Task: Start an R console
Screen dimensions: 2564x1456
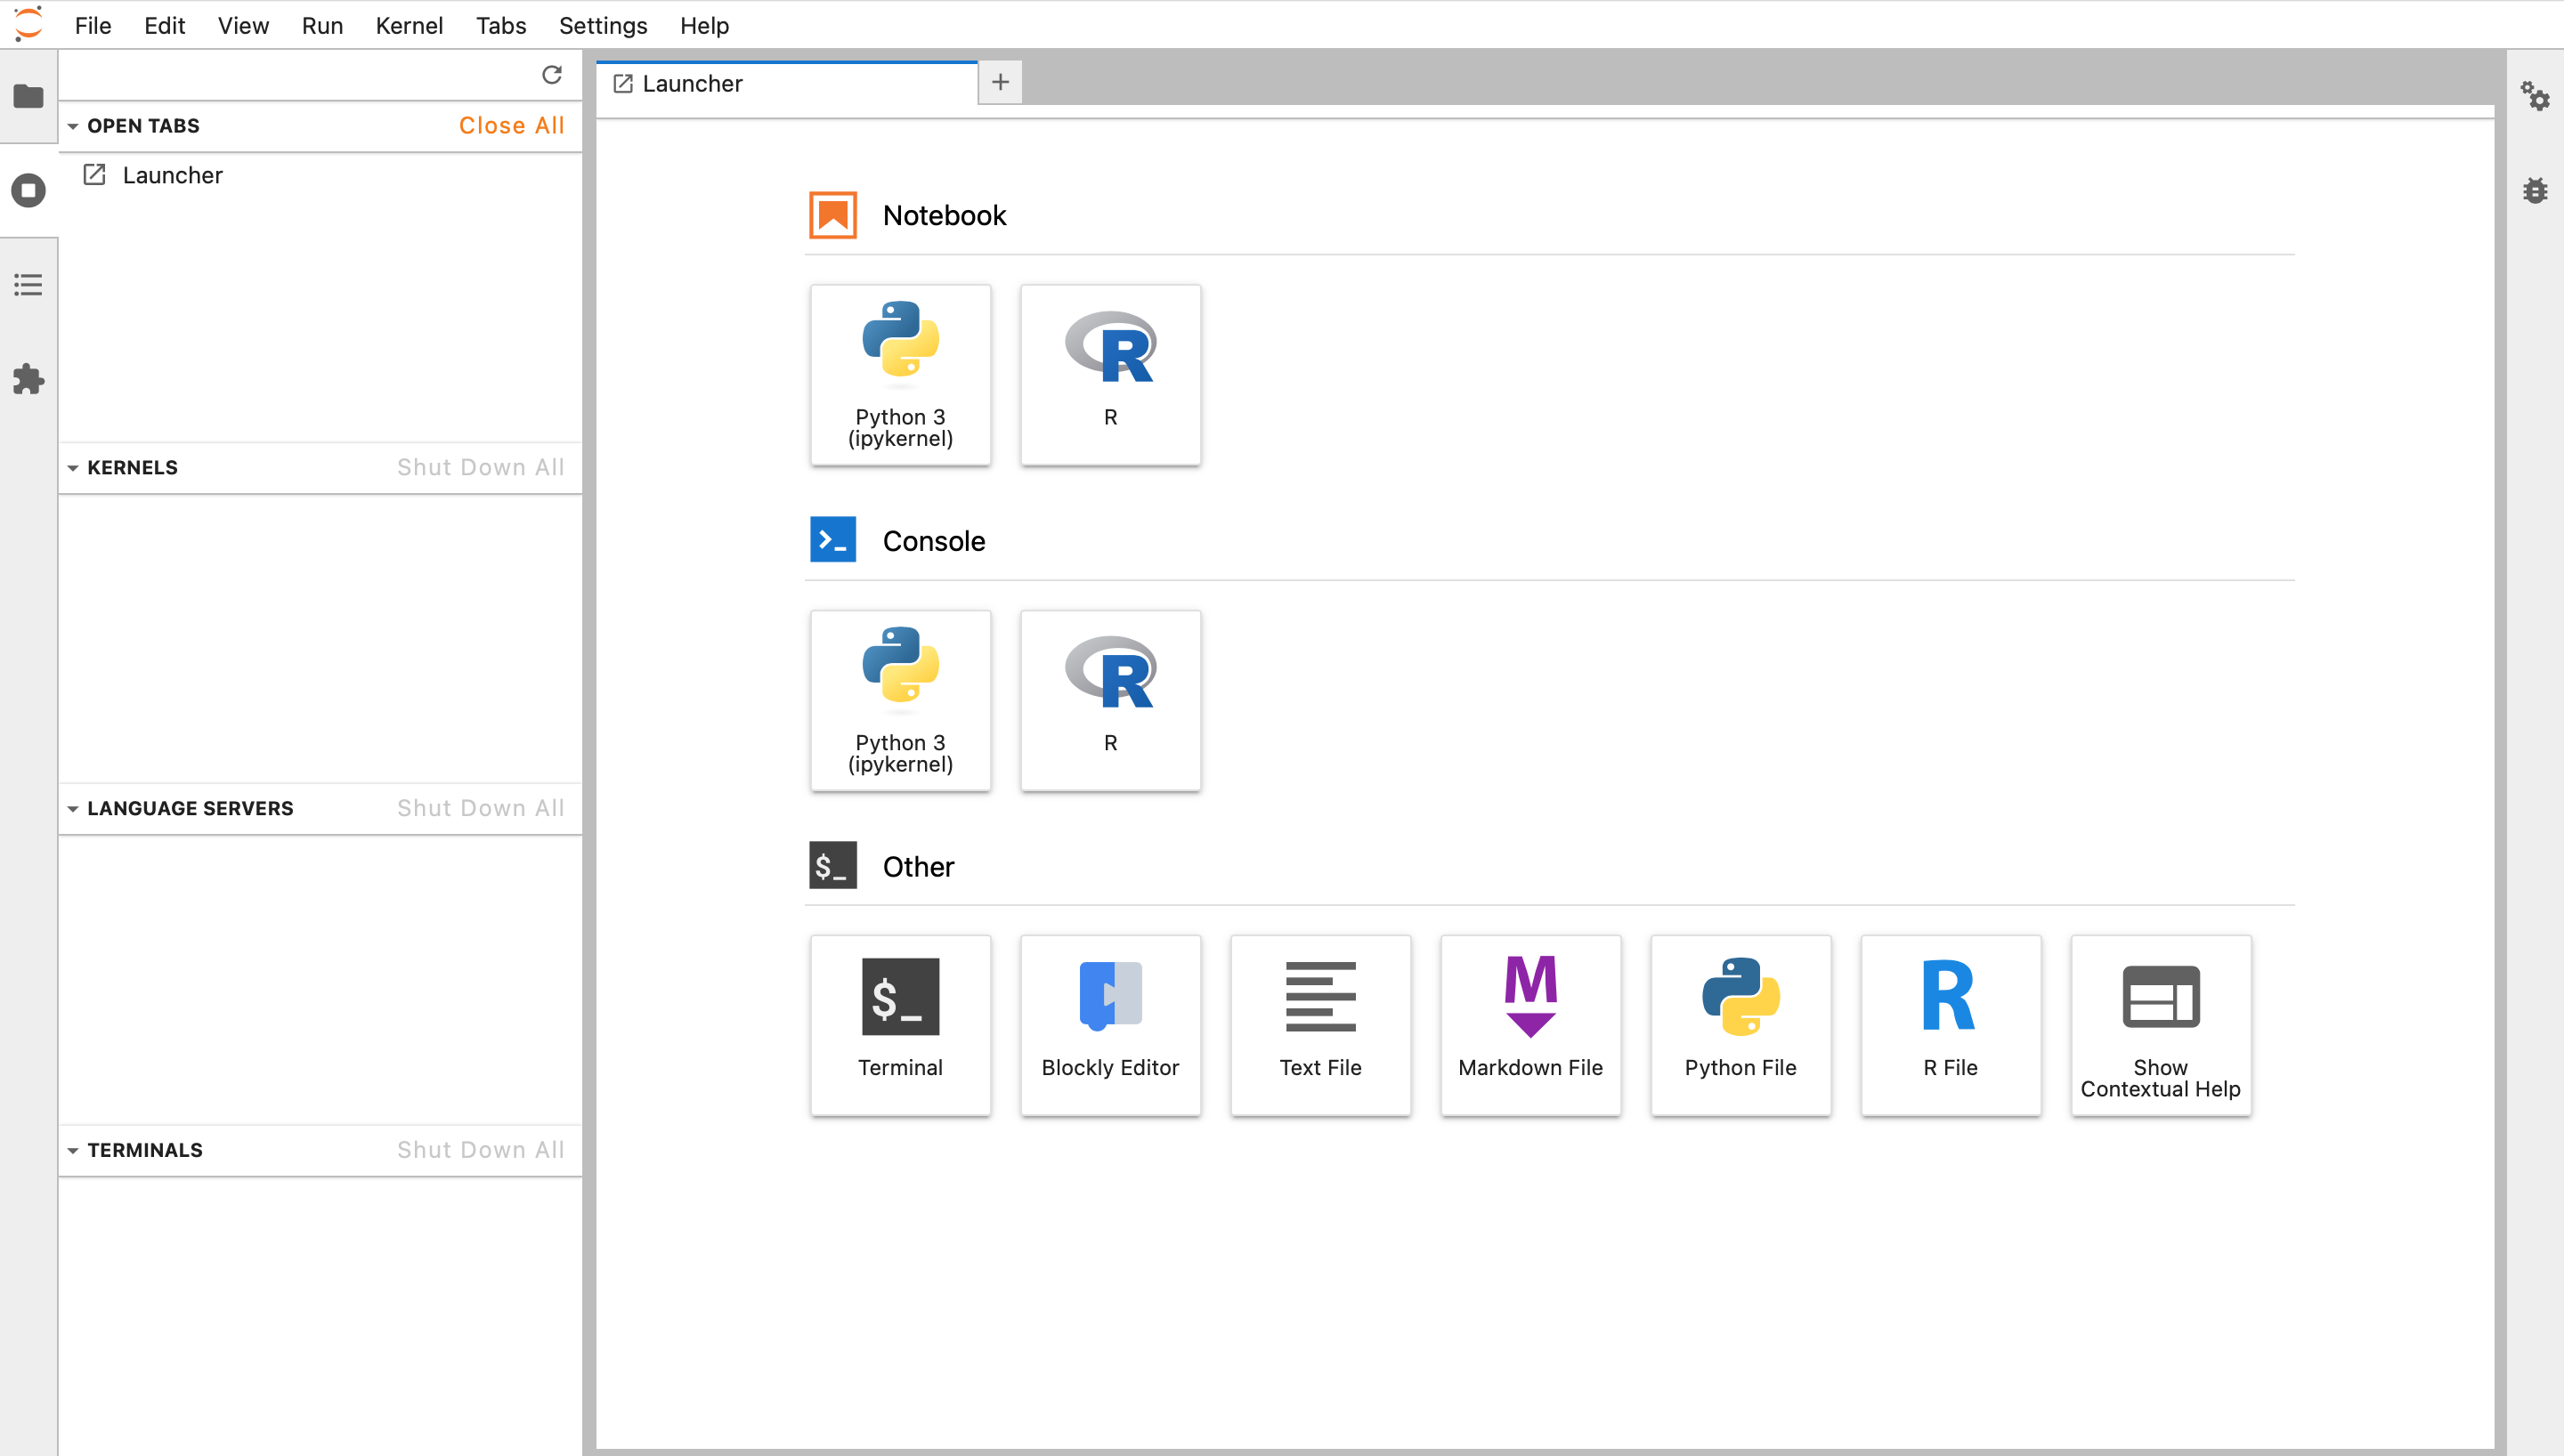Action: [1110, 700]
